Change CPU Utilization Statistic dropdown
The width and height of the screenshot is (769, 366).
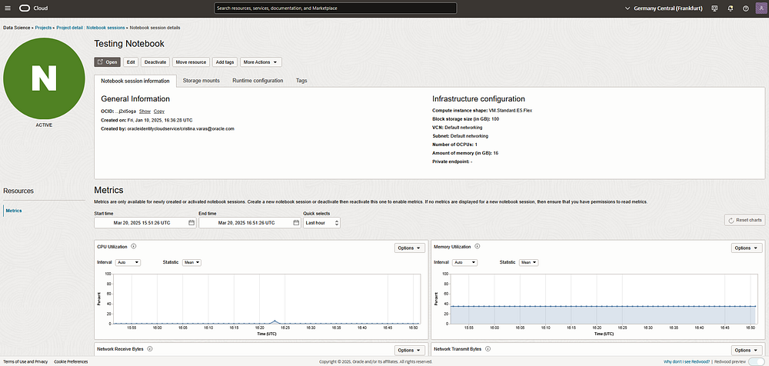(x=191, y=262)
